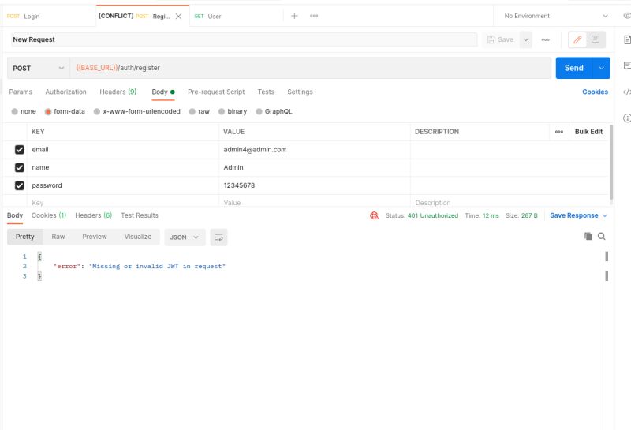Open code snippet icon in right sidebar

627,92
